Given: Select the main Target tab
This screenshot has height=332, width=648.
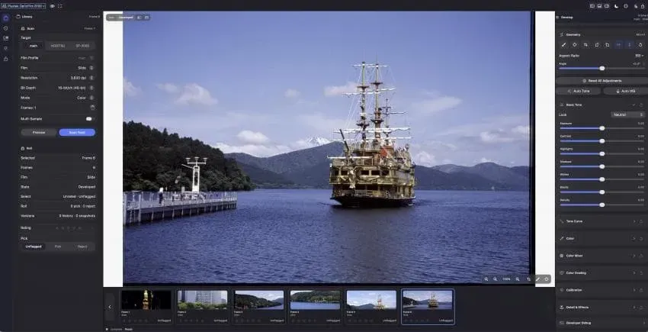Looking at the screenshot, I should pyautogui.click(x=33, y=46).
